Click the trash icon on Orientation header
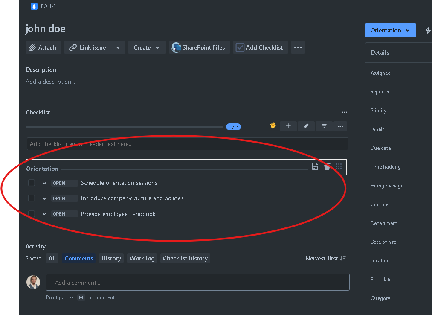Image resolution: width=432 pixels, height=315 pixels. click(327, 166)
